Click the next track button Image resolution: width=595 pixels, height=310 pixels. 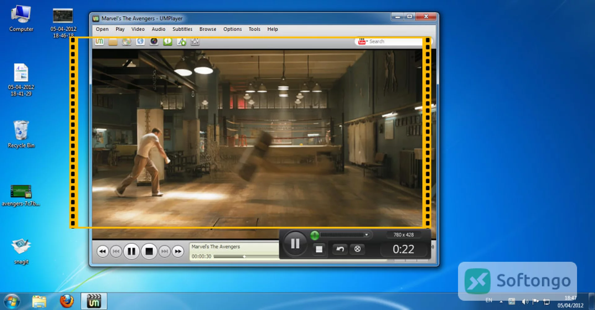(x=165, y=252)
